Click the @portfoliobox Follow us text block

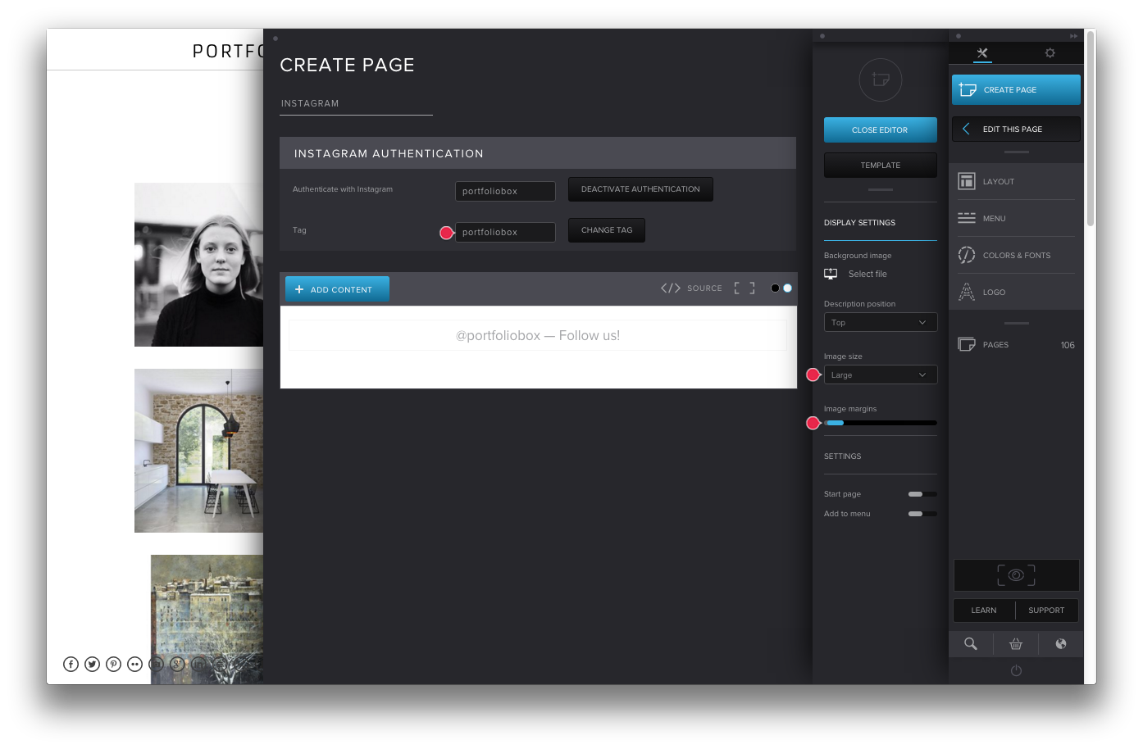[x=538, y=335]
